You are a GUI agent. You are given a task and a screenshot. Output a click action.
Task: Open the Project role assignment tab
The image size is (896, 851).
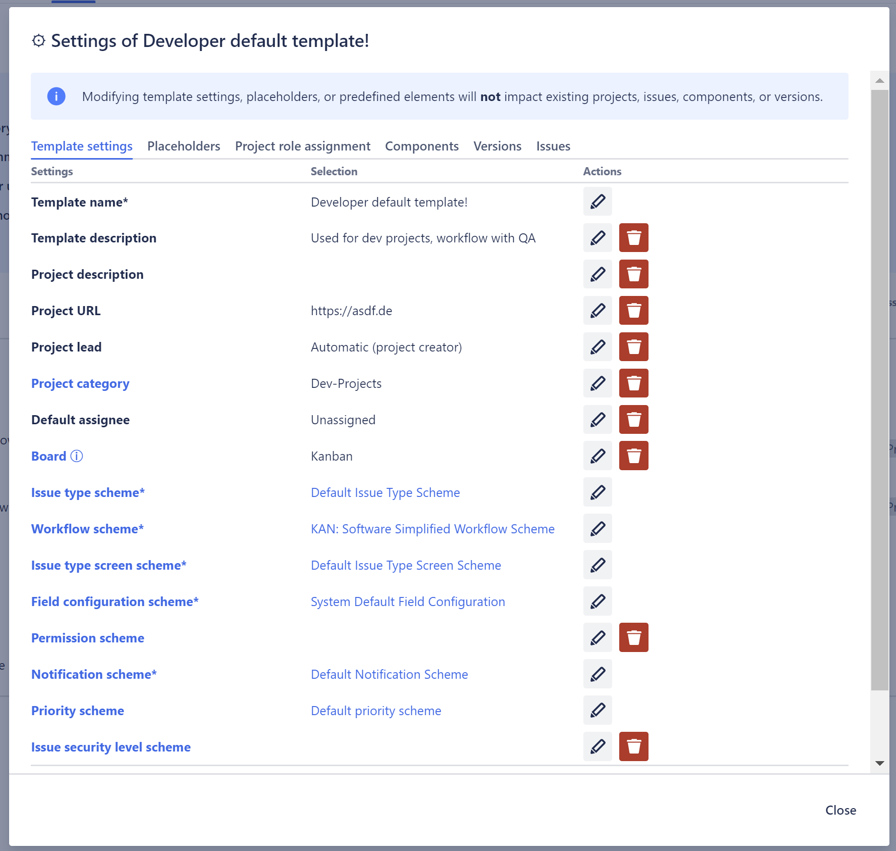coord(302,146)
